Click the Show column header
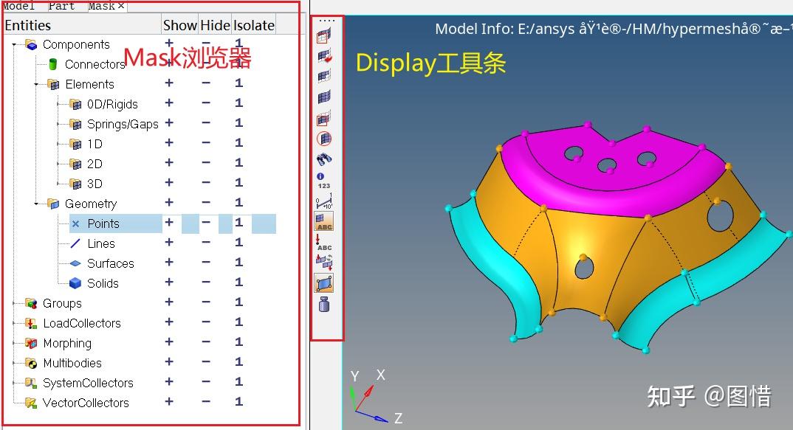Image resolution: width=793 pixels, height=430 pixels. (x=180, y=25)
